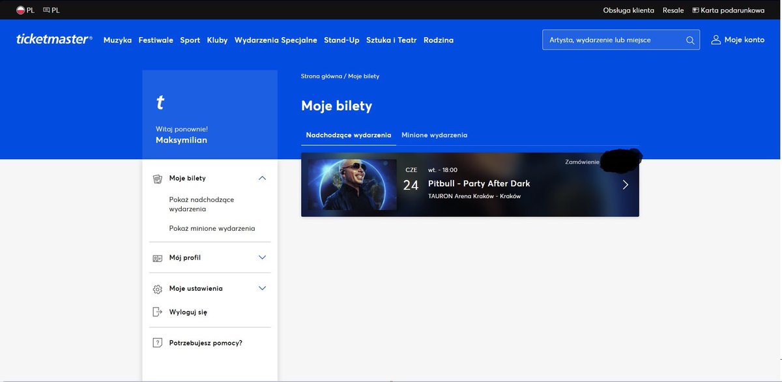Click the Wyloguj się logout icon
782x382 pixels.
[157, 312]
